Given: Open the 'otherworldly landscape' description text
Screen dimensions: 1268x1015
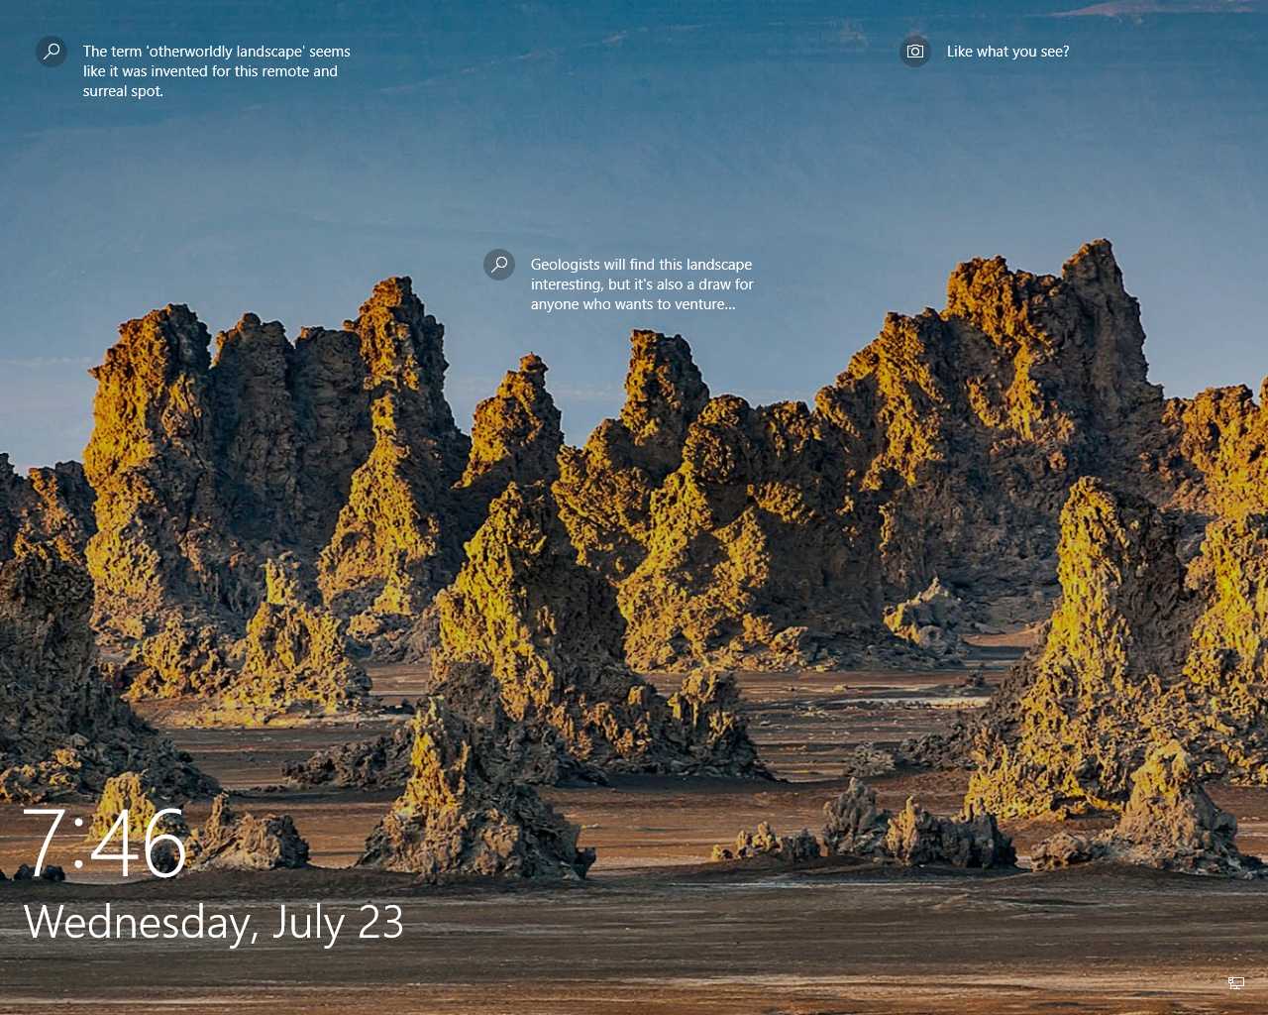Looking at the screenshot, I should click(x=217, y=71).
